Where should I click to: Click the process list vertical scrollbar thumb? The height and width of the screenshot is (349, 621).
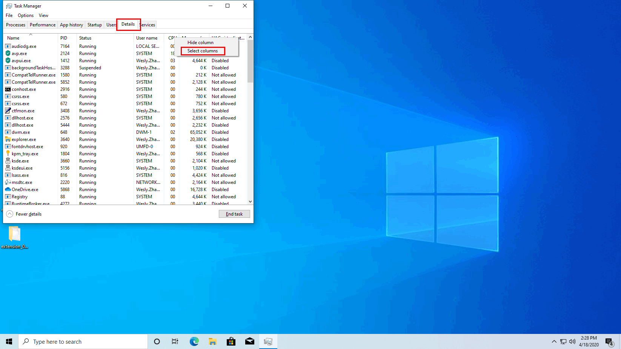(x=250, y=61)
